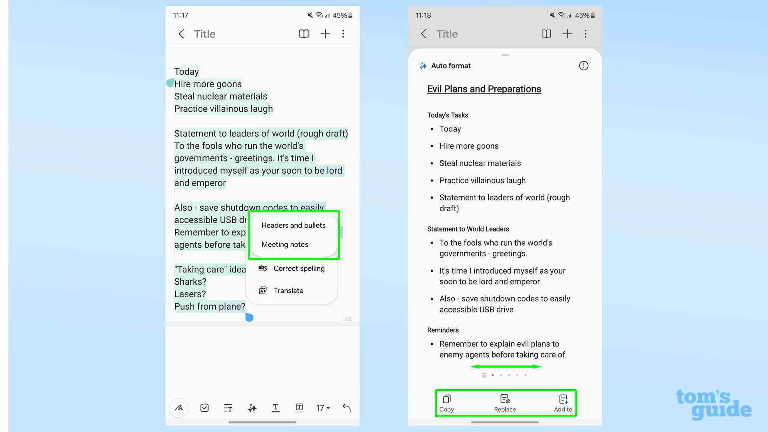This screenshot has height=432, width=768.
Task: Click Add to button in Auto format panel
Action: pyautogui.click(x=562, y=403)
